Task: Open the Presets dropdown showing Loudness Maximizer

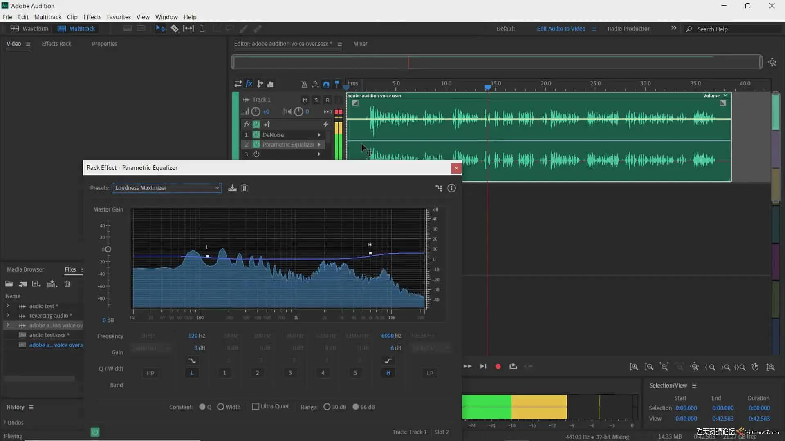Action: coord(166,188)
